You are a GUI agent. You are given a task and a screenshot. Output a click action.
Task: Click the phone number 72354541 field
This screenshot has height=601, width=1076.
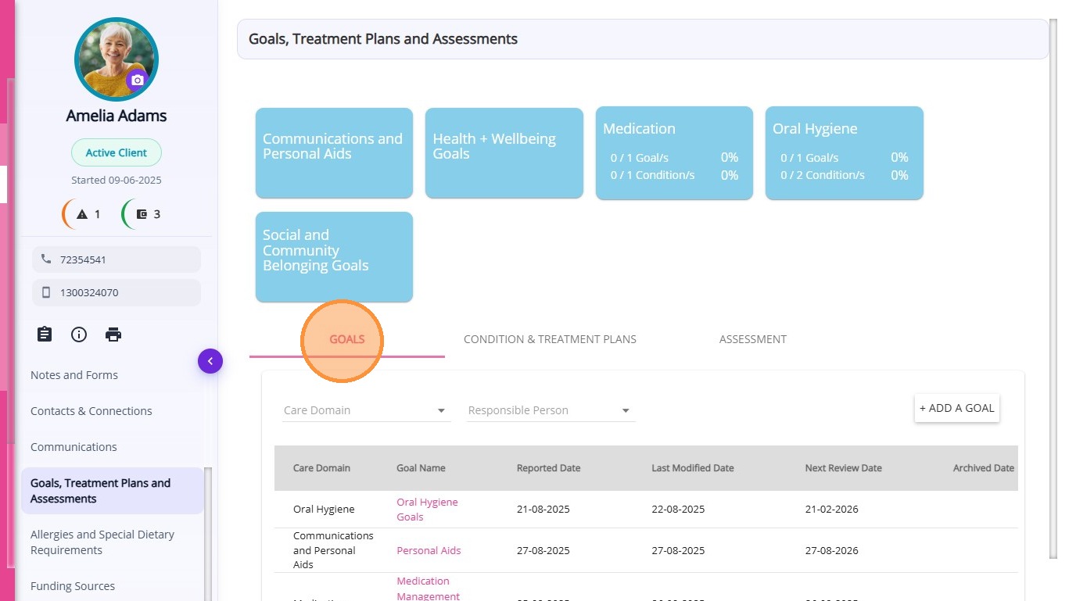[x=117, y=259]
